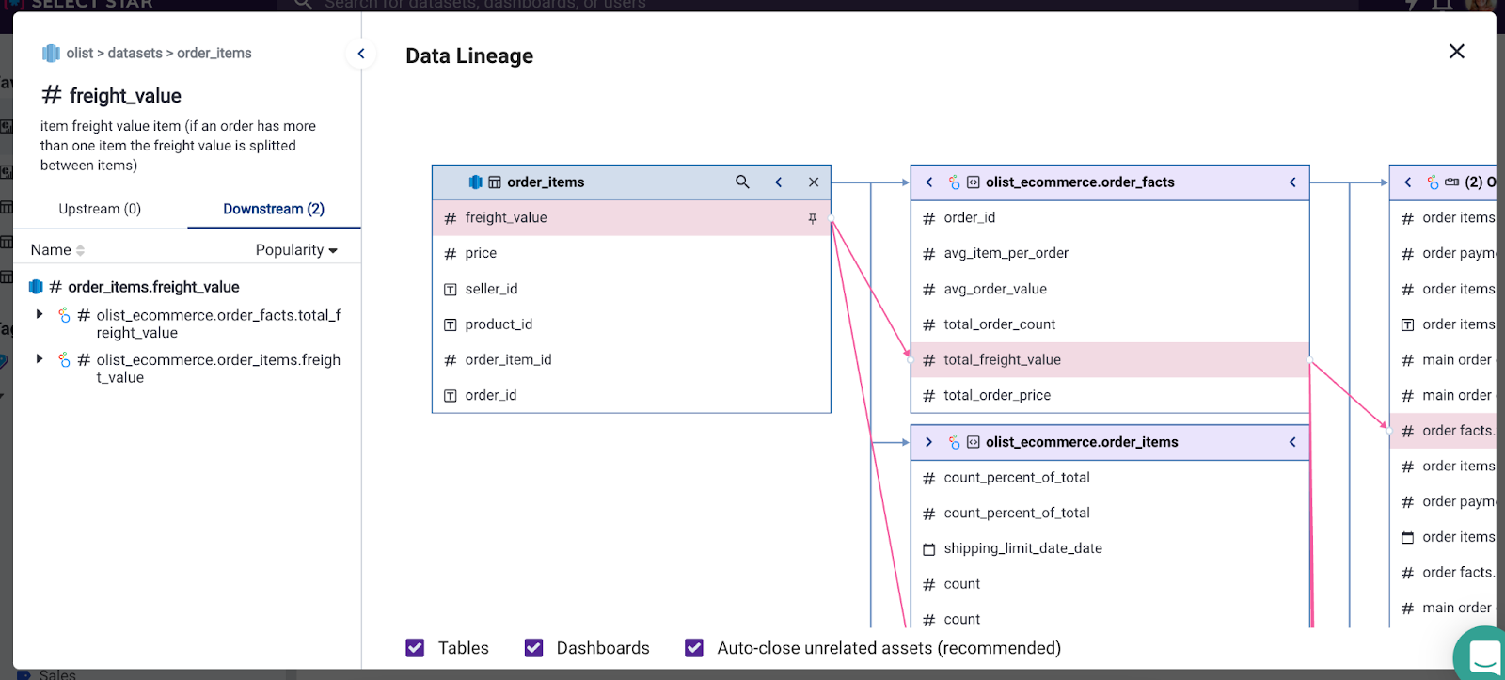Expand olist_ecommerce.order_facts.total_freight_value tree item
This screenshot has height=680, width=1505.
pos(40,314)
